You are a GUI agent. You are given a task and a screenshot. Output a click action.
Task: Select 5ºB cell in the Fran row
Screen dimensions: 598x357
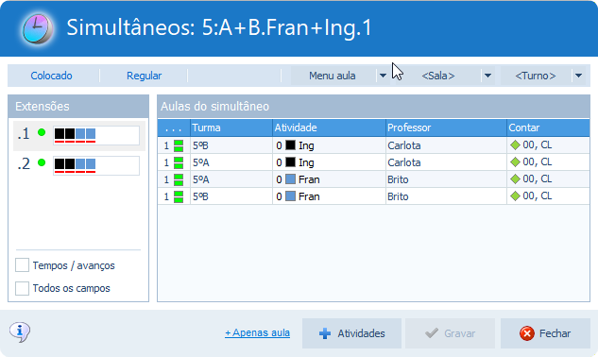coord(231,196)
